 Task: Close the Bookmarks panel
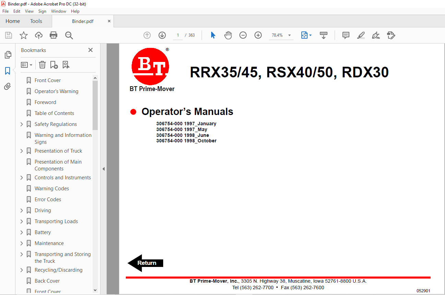(91, 50)
